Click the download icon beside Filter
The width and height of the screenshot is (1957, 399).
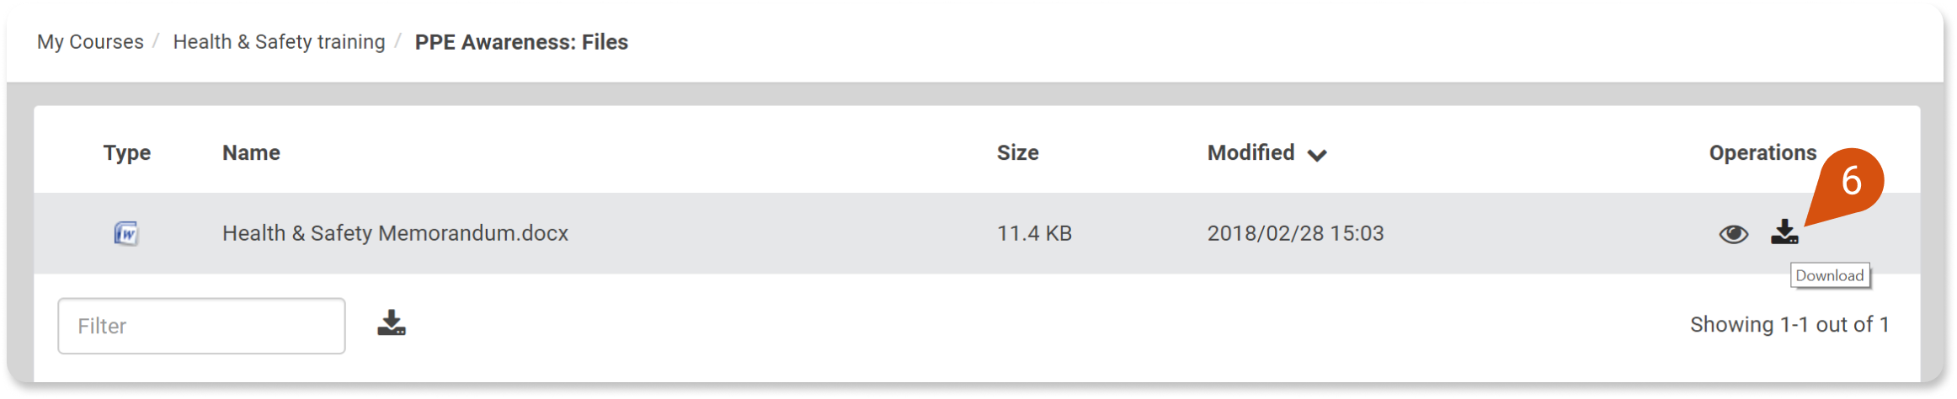(x=392, y=323)
